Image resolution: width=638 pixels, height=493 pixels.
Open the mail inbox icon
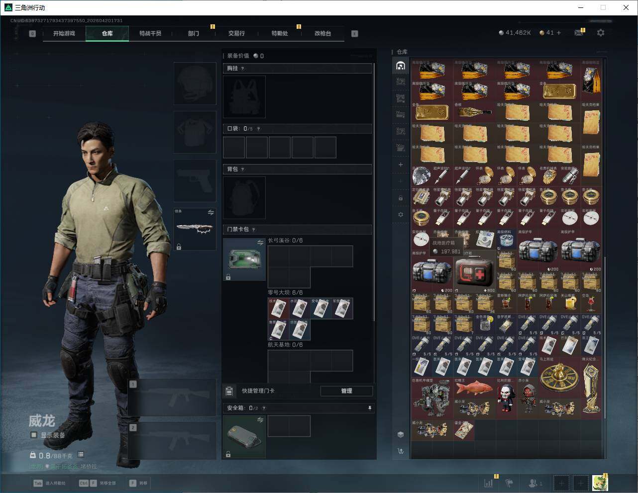point(579,33)
